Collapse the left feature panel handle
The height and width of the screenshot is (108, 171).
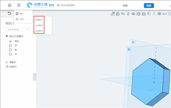coord(35,77)
